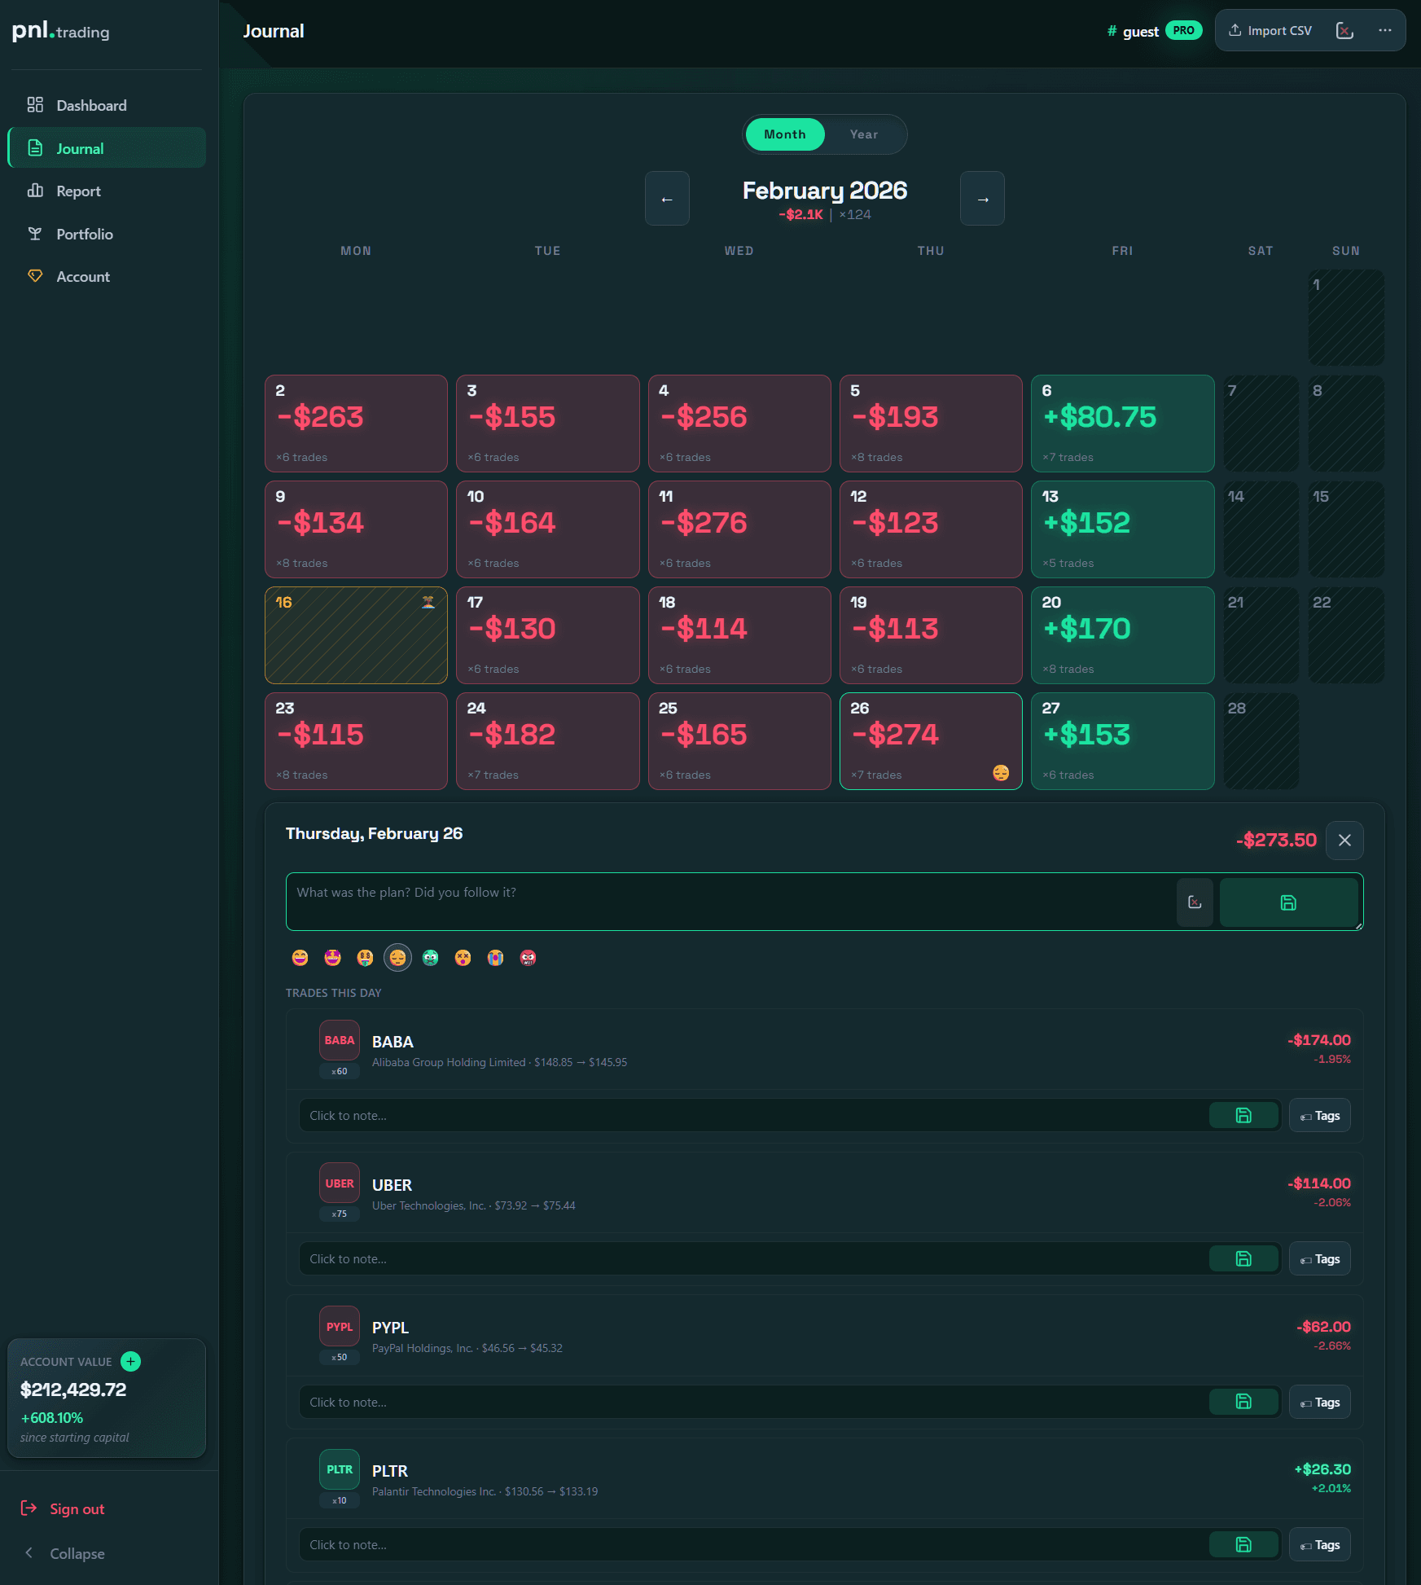
Task: Click the island icon on February 16
Action: coord(428,603)
